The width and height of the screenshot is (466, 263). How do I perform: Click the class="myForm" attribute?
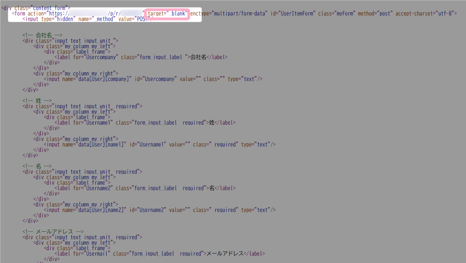(337, 14)
